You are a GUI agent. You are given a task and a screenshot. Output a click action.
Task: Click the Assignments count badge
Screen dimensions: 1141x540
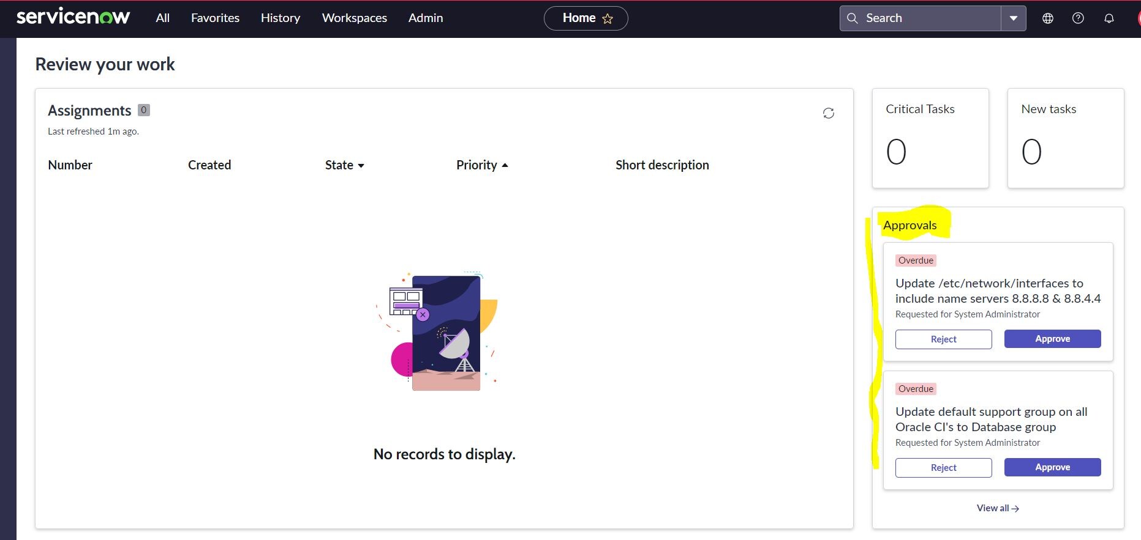pyautogui.click(x=144, y=110)
